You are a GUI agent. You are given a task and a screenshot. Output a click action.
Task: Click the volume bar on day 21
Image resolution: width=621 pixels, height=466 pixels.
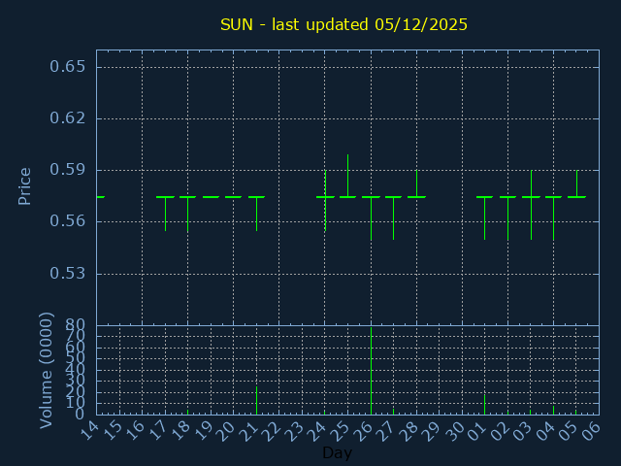pos(256,400)
